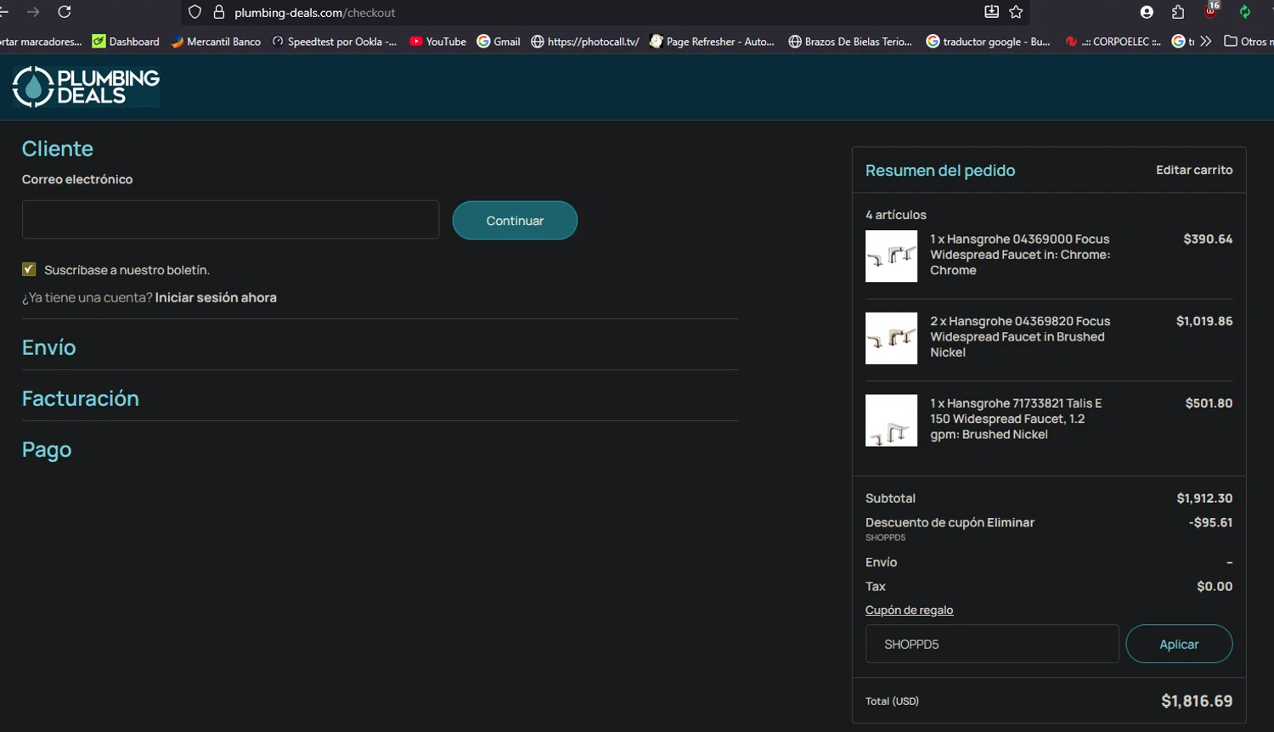
Task: Click the Cliente section heading
Action: [x=58, y=148]
